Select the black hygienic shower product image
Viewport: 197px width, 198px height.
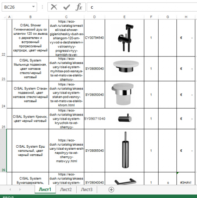125,38
